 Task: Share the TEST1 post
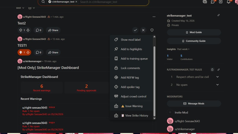pyautogui.click(x=53, y=52)
